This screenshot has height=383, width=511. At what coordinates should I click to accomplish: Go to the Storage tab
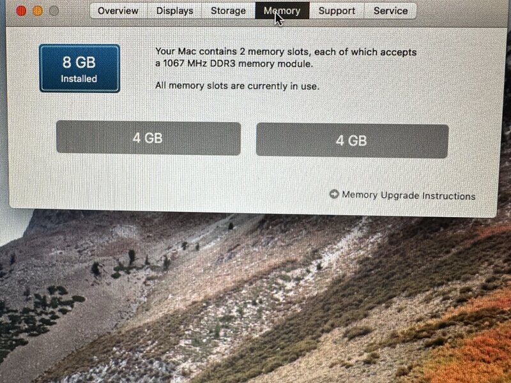pyautogui.click(x=228, y=11)
